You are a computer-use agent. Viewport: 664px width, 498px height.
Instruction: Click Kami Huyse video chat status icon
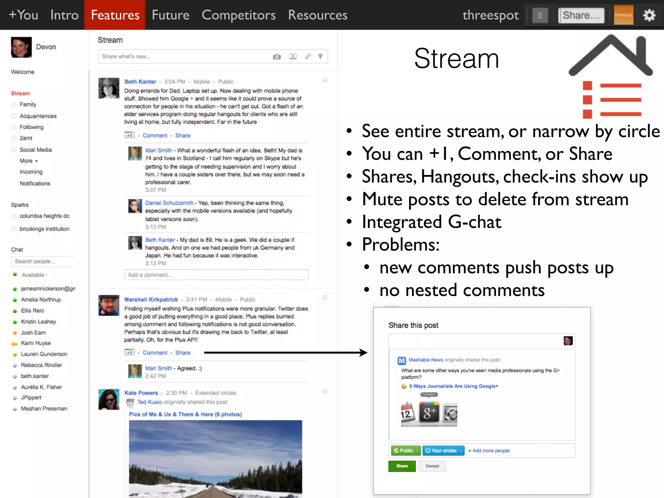[x=15, y=344]
